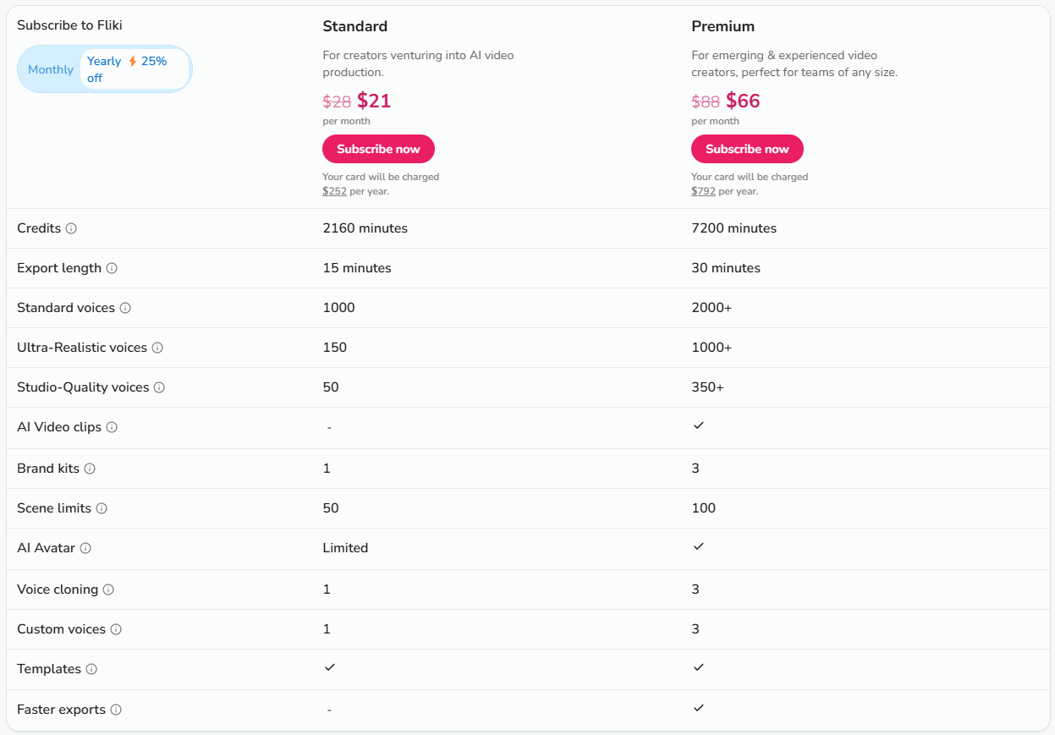This screenshot has width=1055, height=735.
Task: Switch billing to Monthly
Action: (x=50, y=69)
